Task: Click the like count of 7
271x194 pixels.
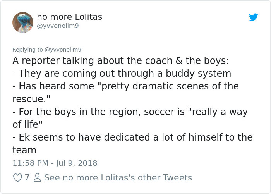Action: [27, 178]
